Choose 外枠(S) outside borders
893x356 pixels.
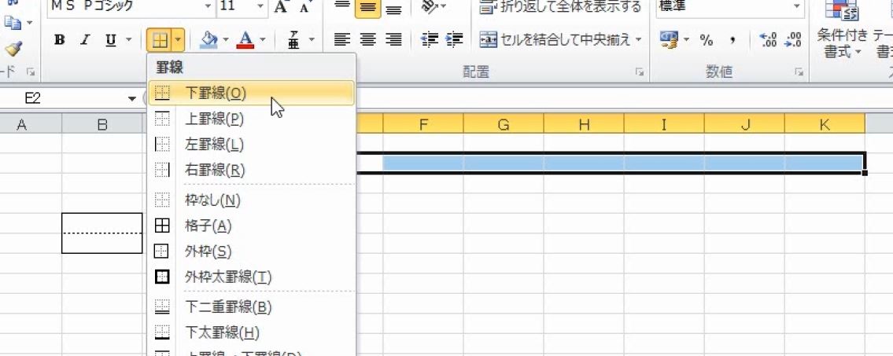[x=251, y=251]
